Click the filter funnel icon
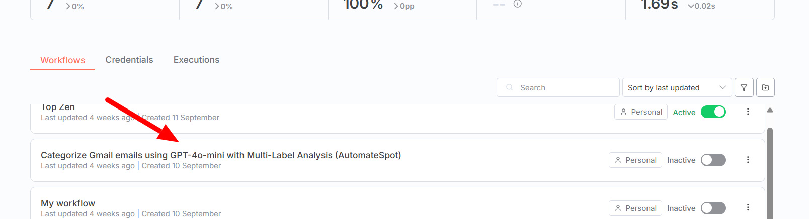 [x=744, y=87]
